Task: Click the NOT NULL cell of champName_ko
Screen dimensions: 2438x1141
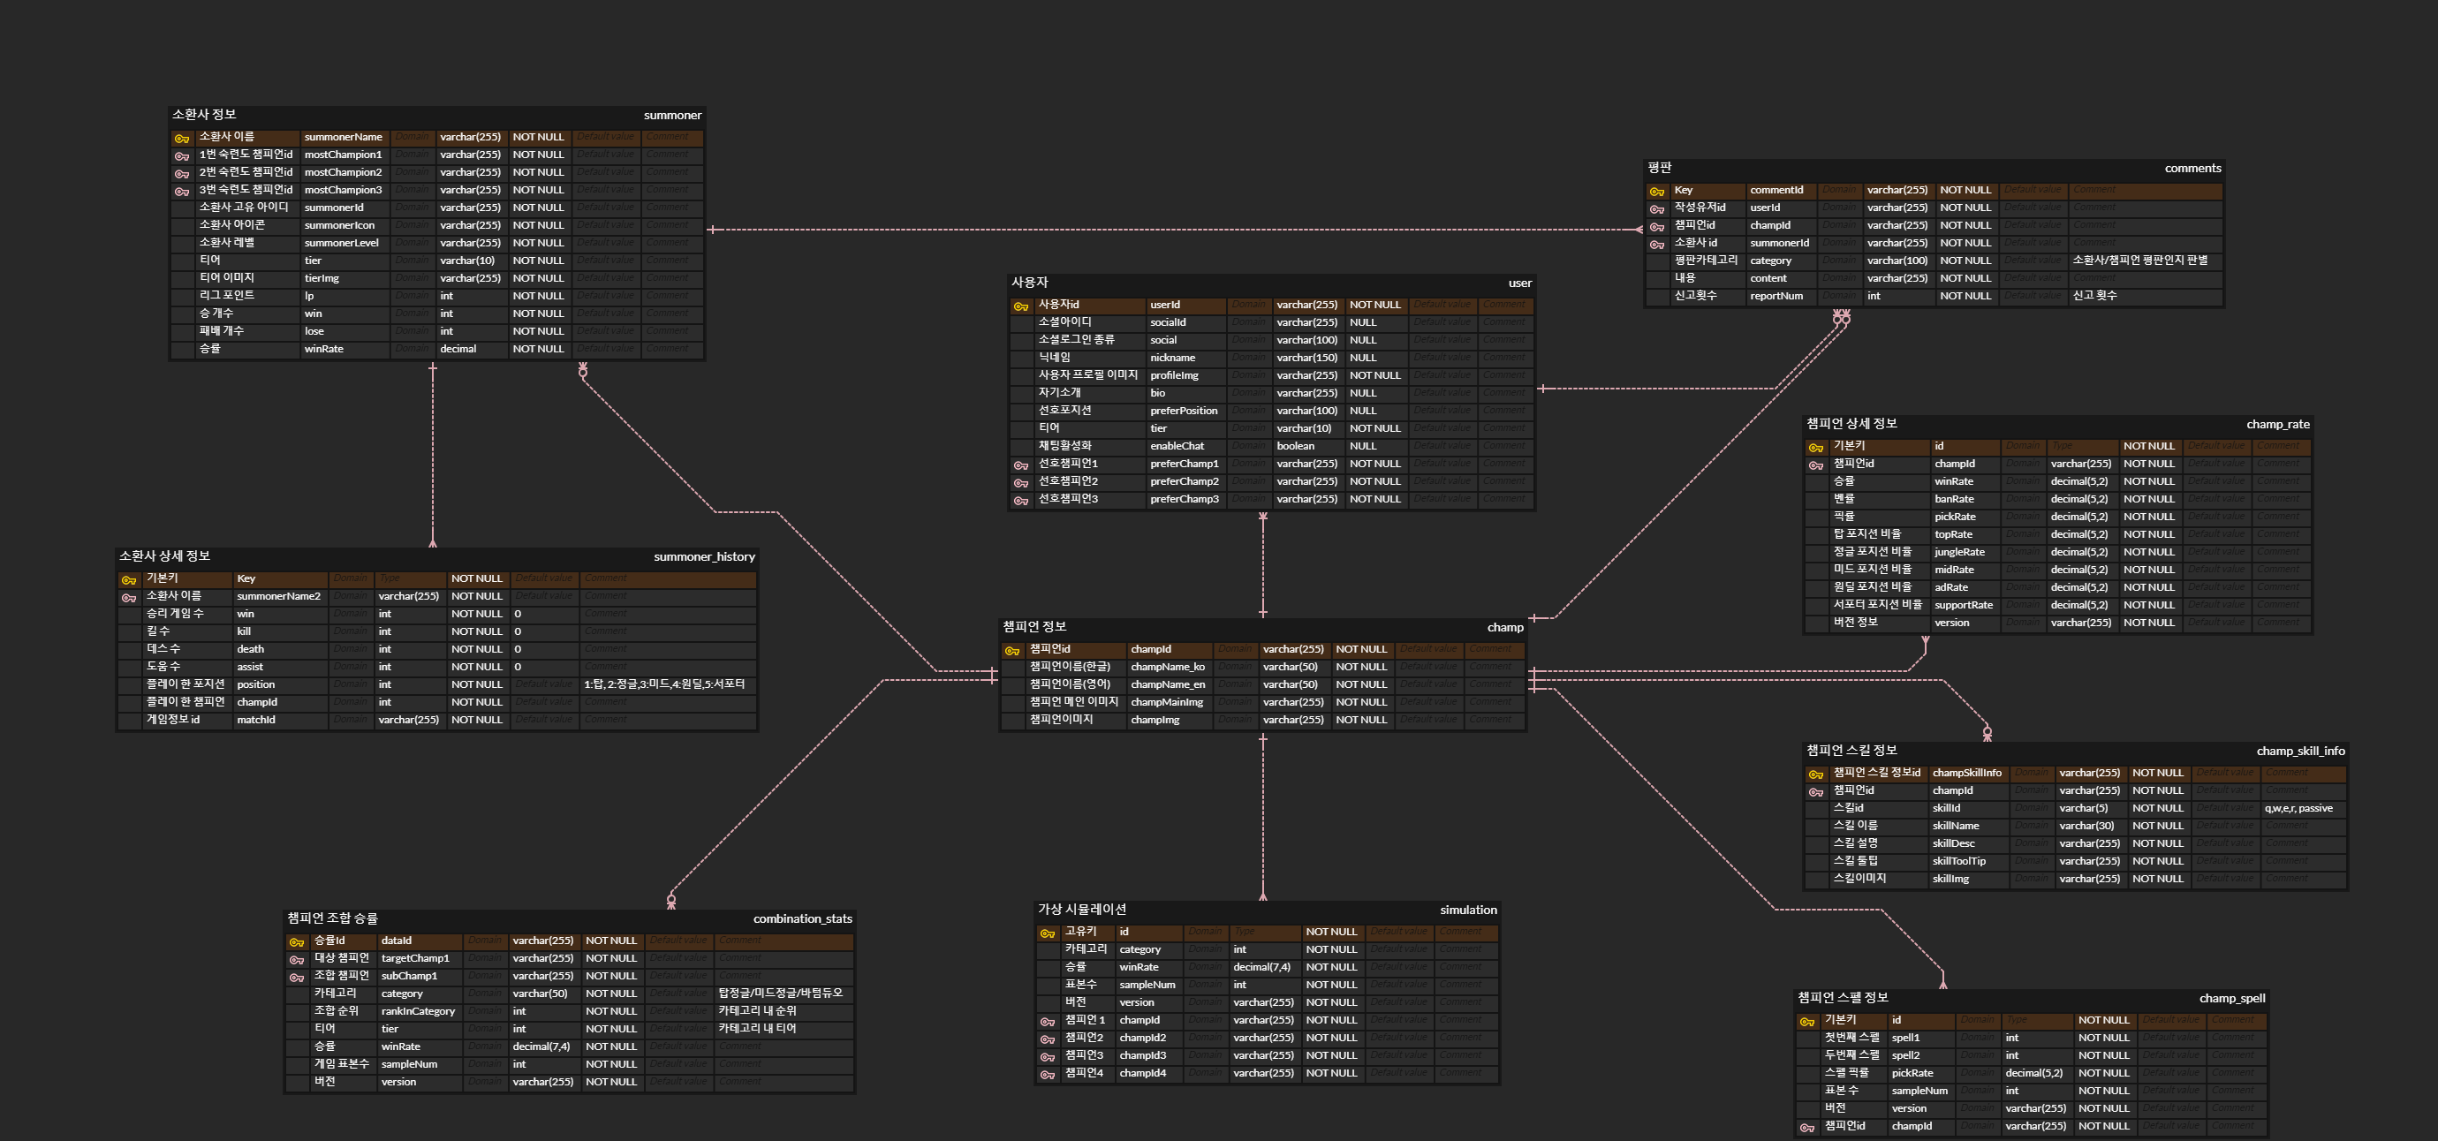Action: (x=1360, y=667)
